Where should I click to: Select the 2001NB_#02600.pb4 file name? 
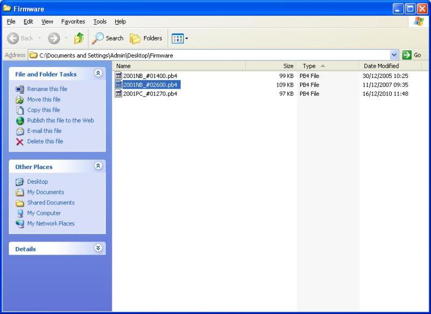click(150, 85)
